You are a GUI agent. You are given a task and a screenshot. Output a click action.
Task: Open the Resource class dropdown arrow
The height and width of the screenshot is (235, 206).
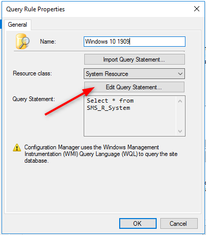[180, 74]
